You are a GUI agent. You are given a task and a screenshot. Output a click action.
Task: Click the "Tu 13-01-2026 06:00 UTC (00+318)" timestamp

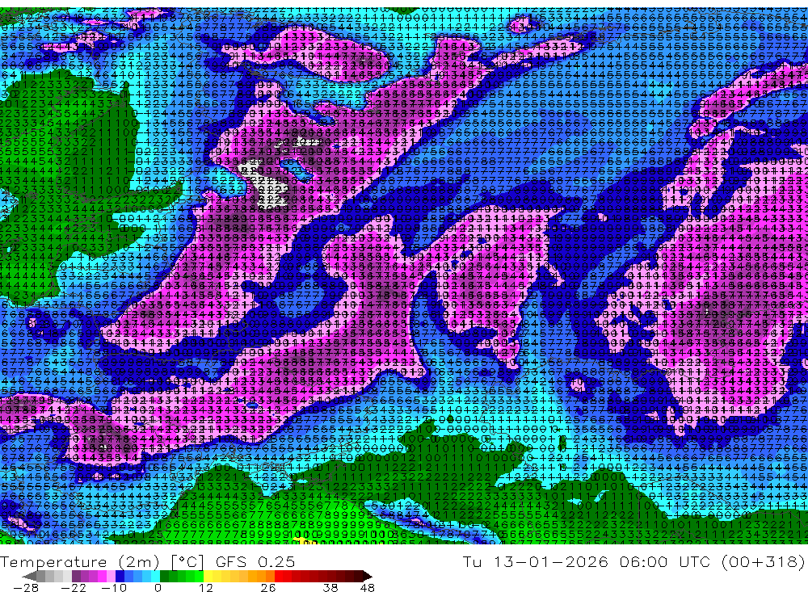[x=633, y=561]
